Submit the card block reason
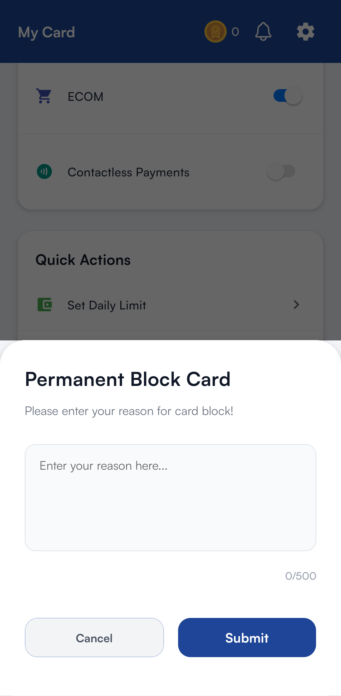 pos(247,638)
